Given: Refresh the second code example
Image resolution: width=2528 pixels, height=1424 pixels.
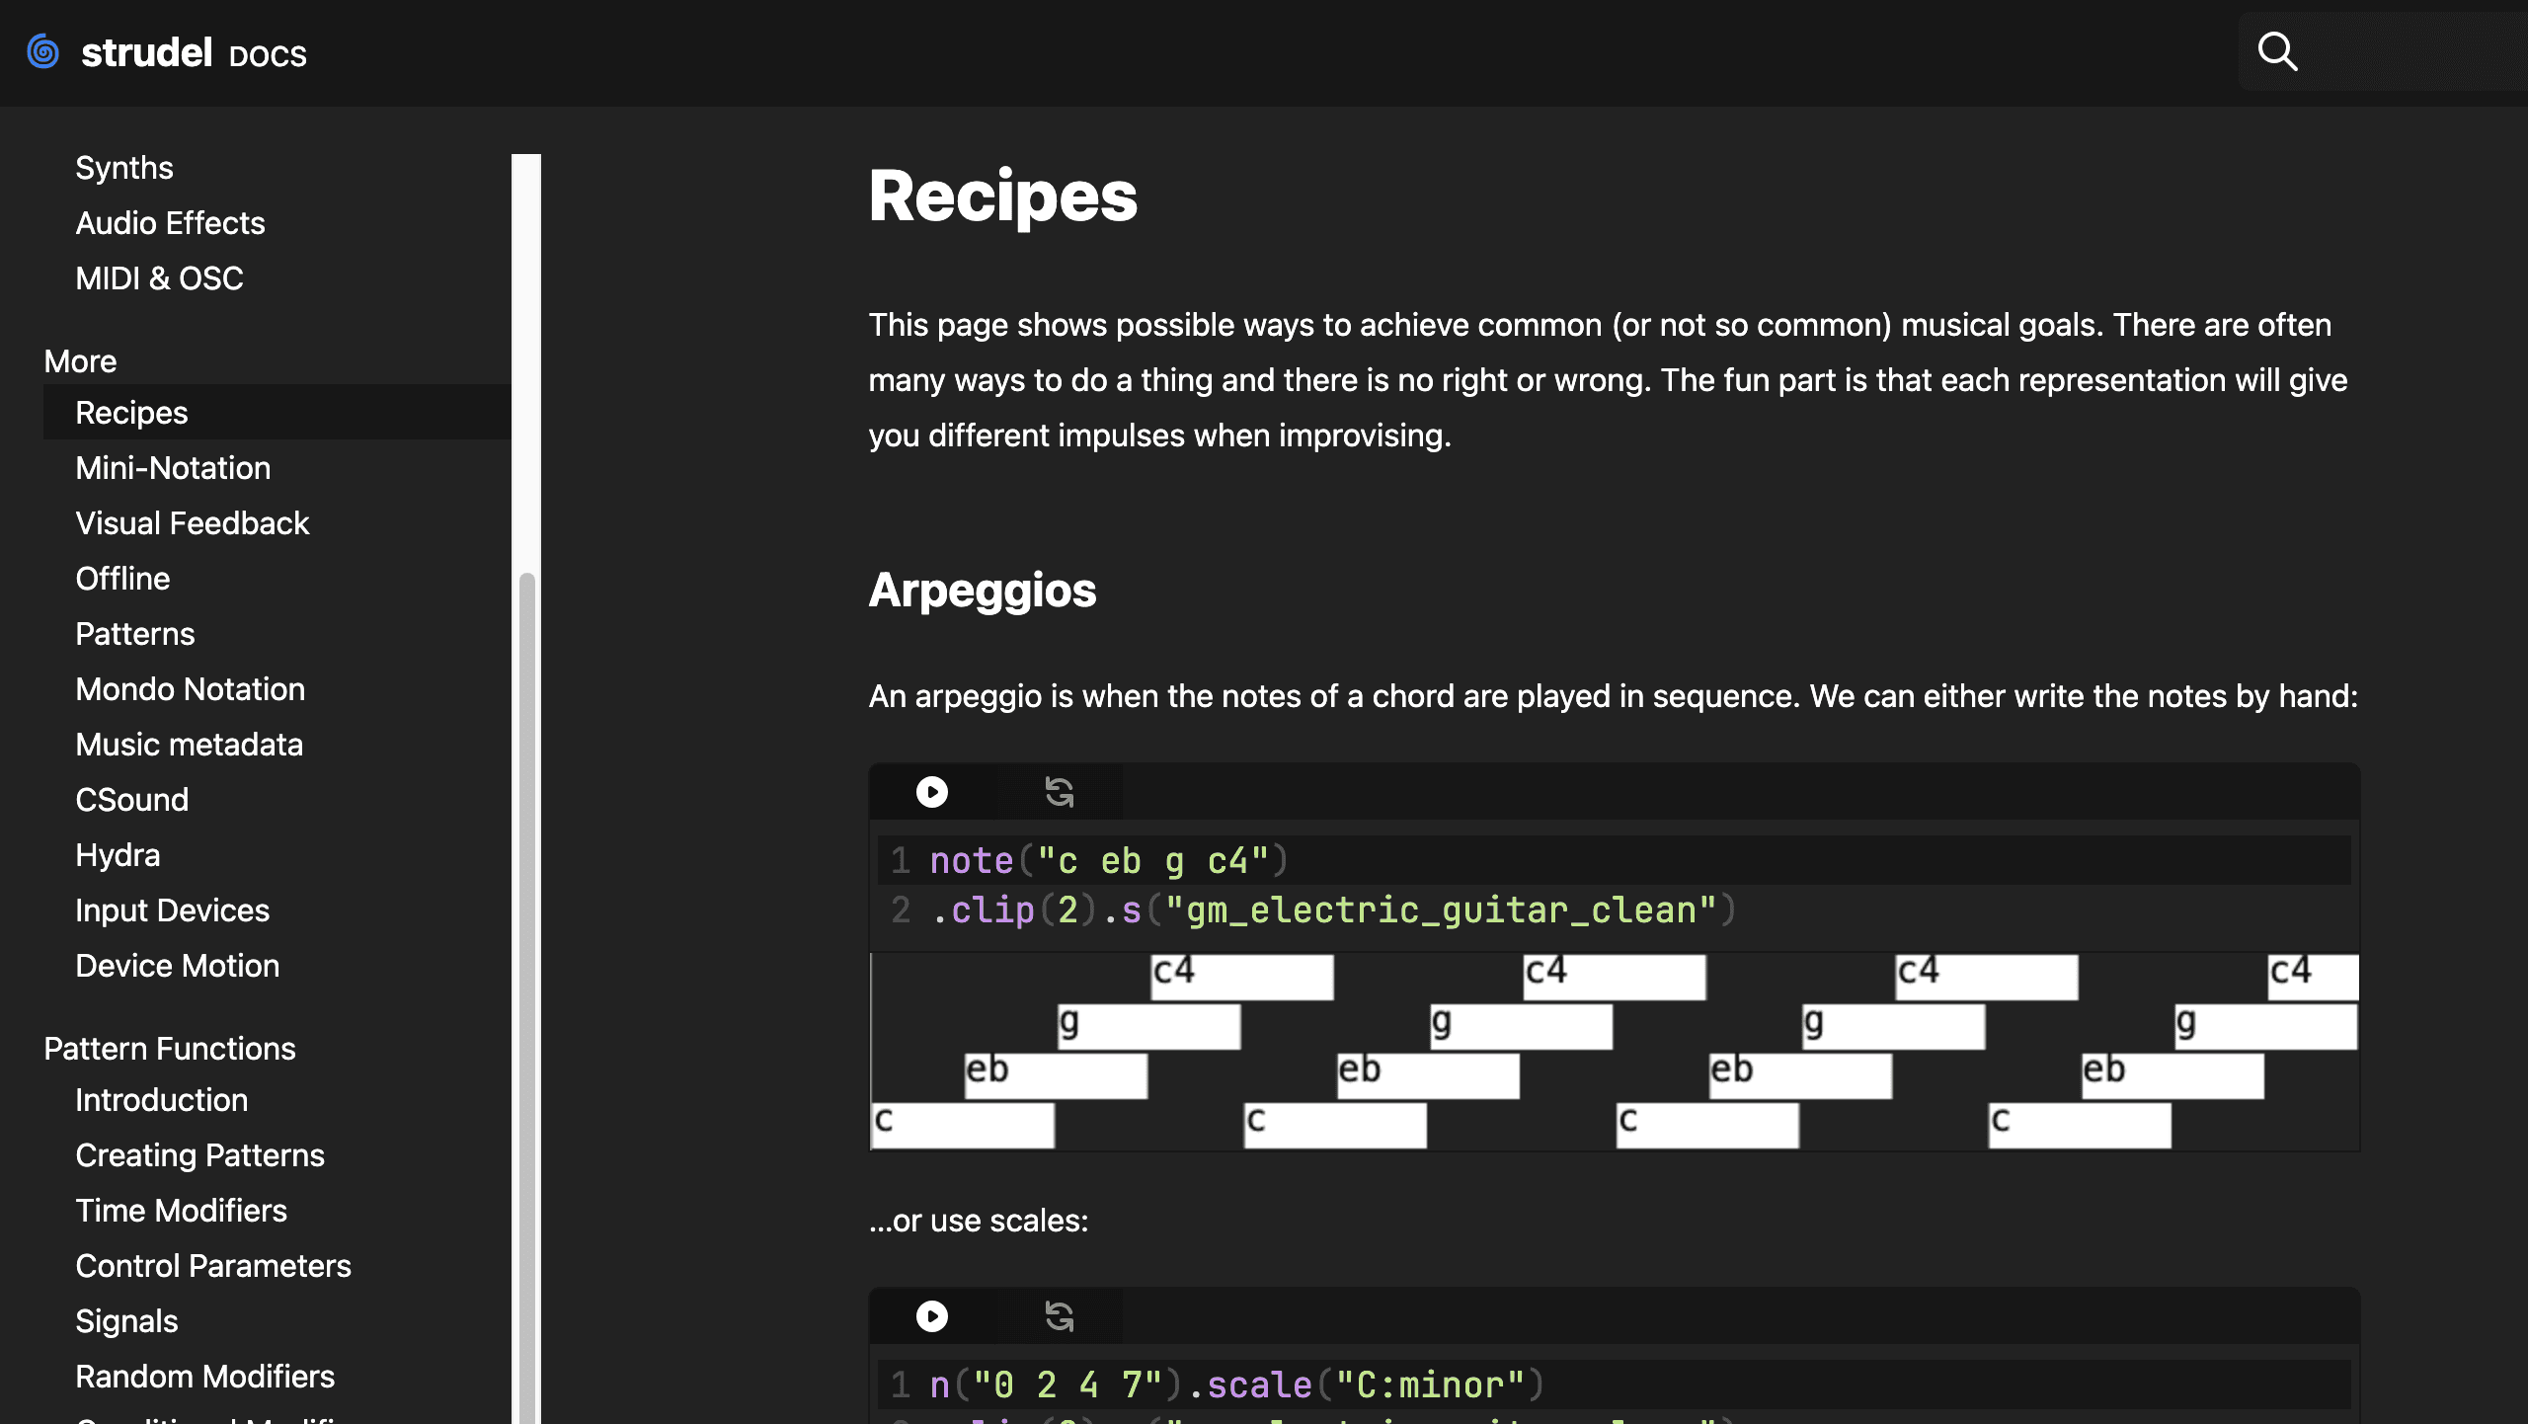Looking at the screenshot, I should pyautogui.click(x=1058, y=1316).
